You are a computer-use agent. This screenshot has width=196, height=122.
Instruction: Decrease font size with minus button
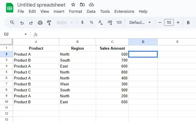click(160, 22)
